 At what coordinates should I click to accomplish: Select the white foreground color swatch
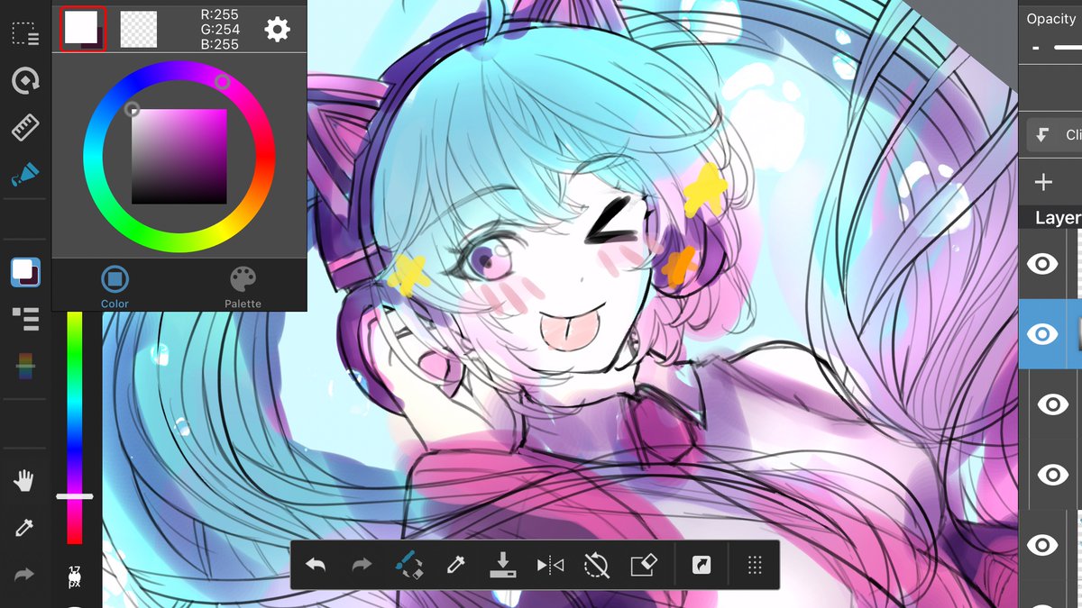pyautogui.click(x=83, y=29)
